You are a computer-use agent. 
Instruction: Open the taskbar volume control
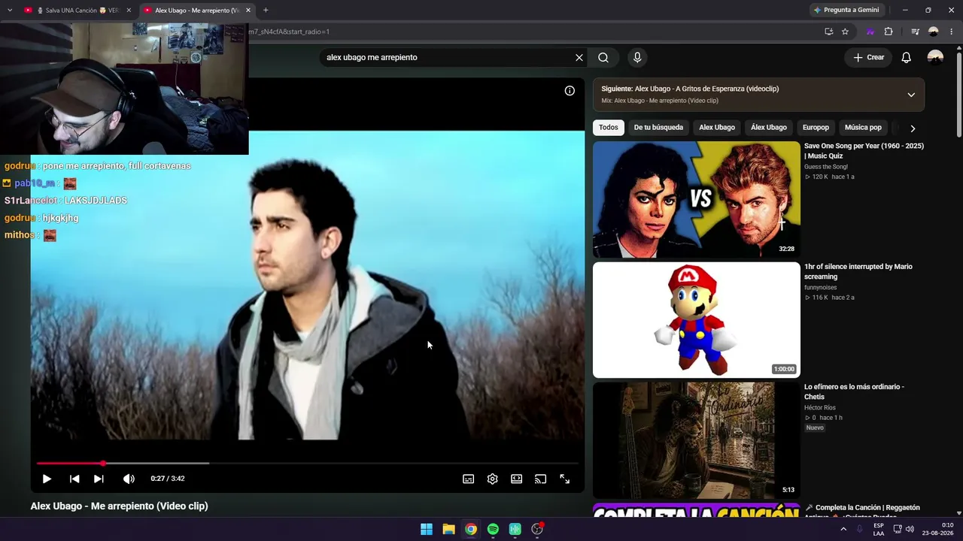pos(910,529)
